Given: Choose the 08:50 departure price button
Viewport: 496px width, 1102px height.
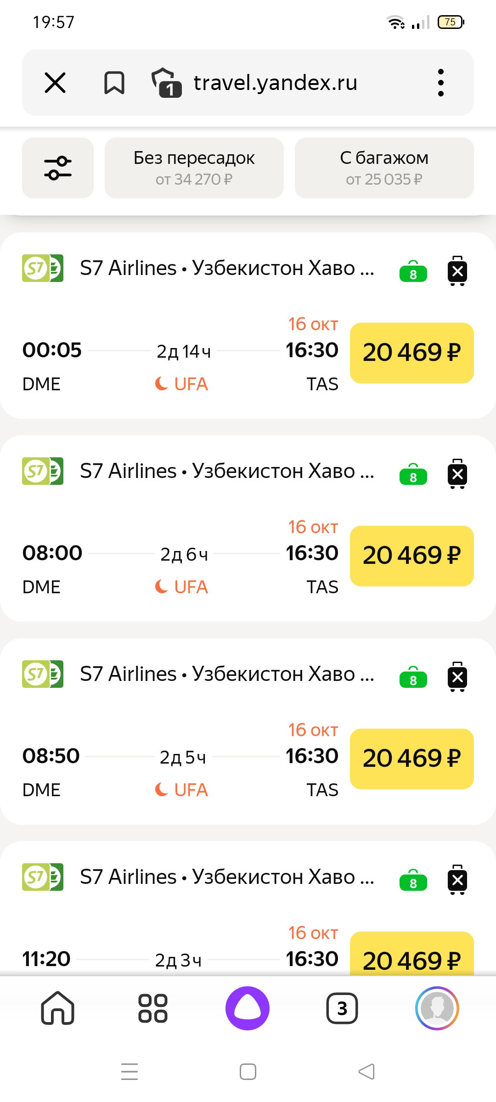Looking at the screenshot, I should [x=412, y=759].
